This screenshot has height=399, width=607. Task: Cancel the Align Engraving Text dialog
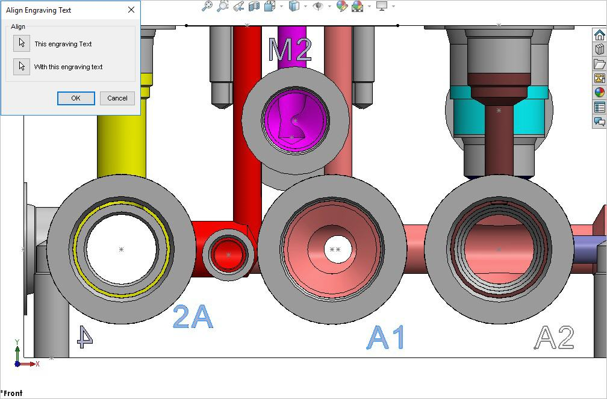pos(117,98)
